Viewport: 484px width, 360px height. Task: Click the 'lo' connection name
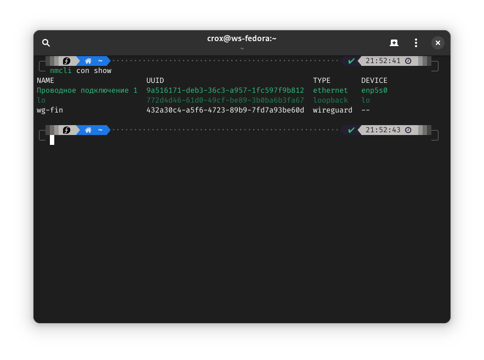pyautogui.click(x=41, y=100)
